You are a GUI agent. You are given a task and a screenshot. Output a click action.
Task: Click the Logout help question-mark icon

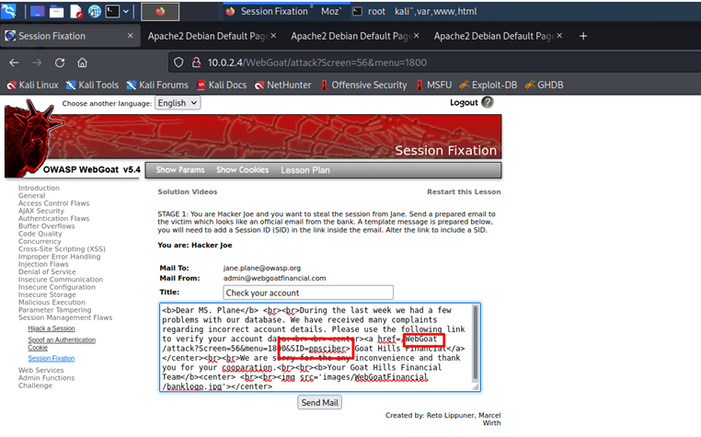pos(488,103)
